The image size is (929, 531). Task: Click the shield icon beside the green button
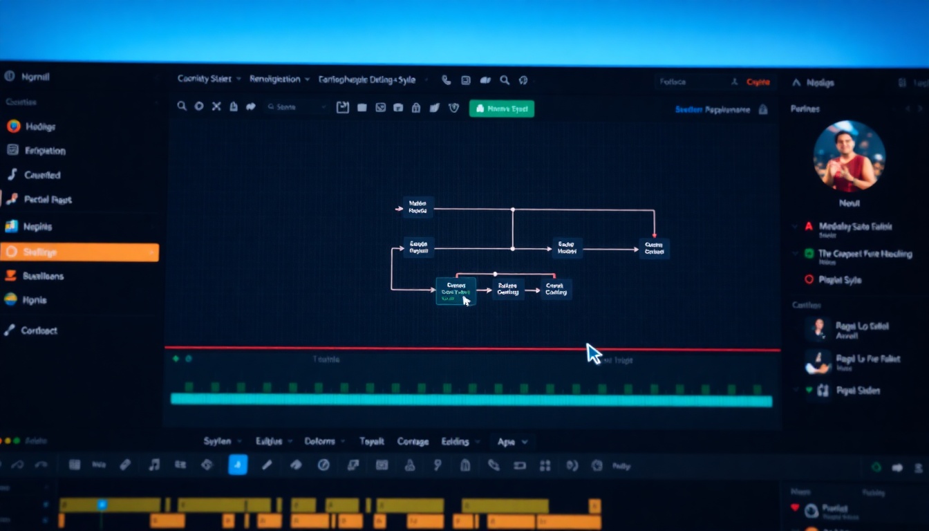click(453, 107)
